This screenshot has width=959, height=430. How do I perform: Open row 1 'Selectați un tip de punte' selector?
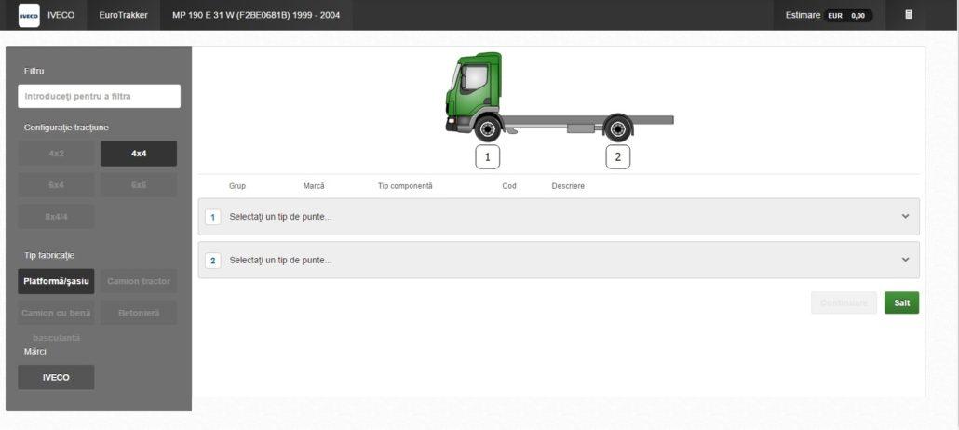click(x=559, y=217)
